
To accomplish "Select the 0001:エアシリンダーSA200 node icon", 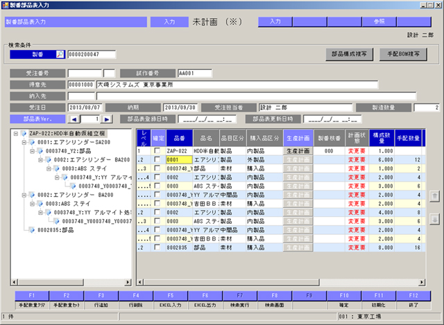I will [32, 142].
